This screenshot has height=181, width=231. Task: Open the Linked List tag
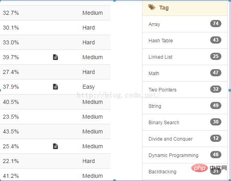tap(185, 57)
